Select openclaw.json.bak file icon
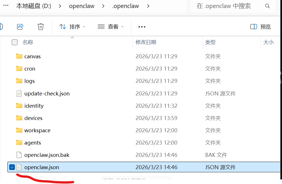Viewport: 282px width, 184px height. click(x=19, y=155)
